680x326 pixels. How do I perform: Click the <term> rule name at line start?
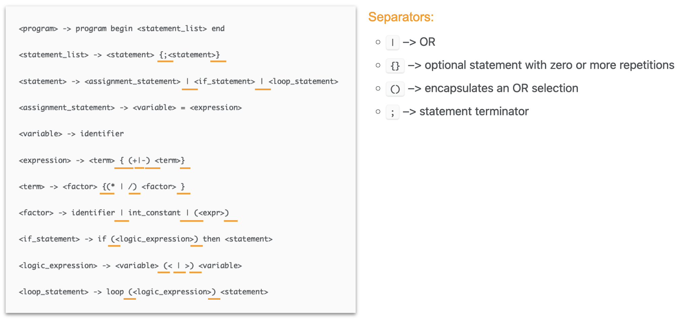click(32, 187)
